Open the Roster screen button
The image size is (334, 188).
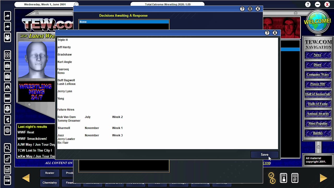pyautogui.click(x=50, y=173)
